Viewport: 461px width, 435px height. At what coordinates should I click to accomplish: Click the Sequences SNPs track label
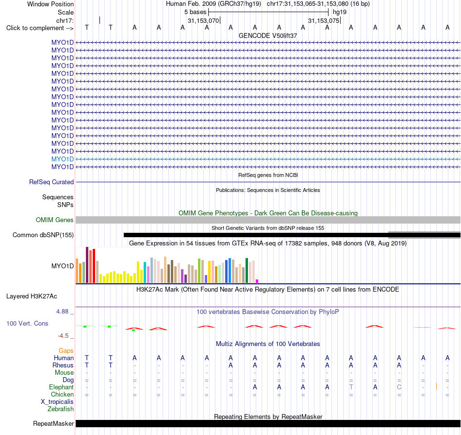(58, 201)
